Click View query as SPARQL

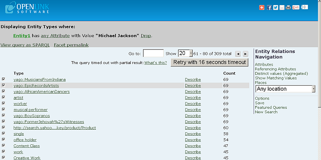(25, 45)
